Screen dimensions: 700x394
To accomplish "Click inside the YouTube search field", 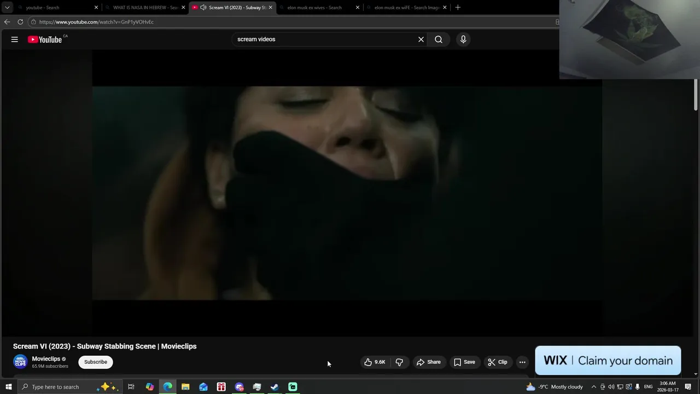I will pos(325,39).
